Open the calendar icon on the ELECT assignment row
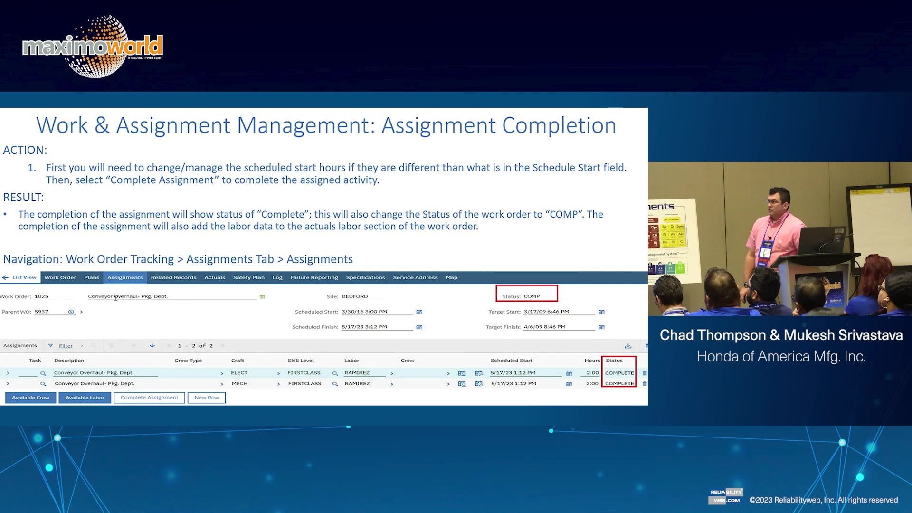The width and height of the screenshot is (912, 513). pyautogui.click(x=569, y=373)
